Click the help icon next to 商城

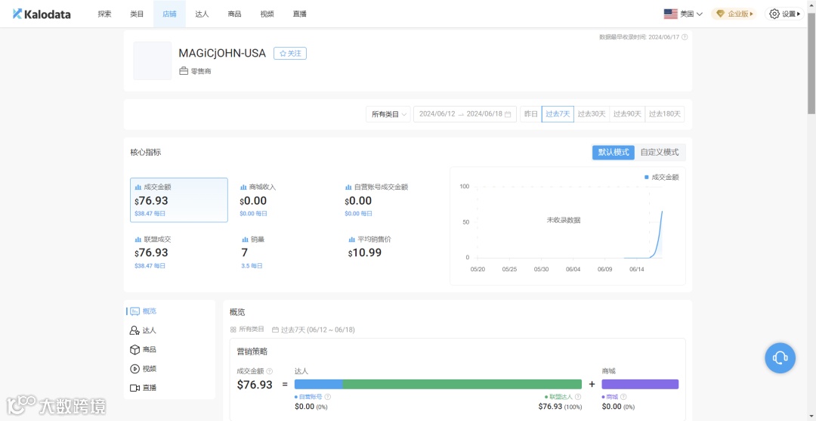(x=623, y=397)
